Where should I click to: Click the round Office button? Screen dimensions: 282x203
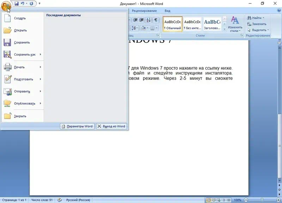pyautogui.click(x=6, y=6)
